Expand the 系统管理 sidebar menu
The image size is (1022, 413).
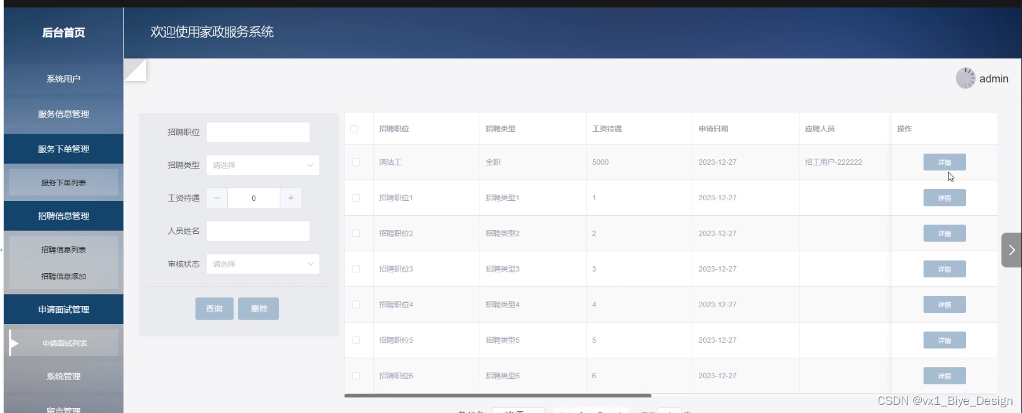64,376
